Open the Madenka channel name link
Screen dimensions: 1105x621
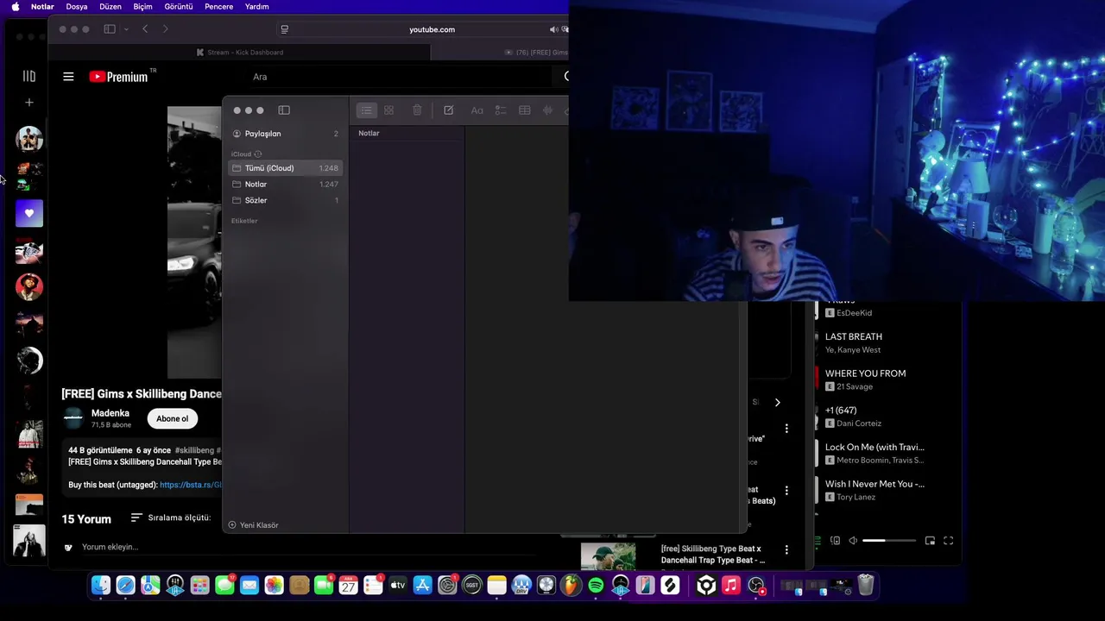(110, 413)
